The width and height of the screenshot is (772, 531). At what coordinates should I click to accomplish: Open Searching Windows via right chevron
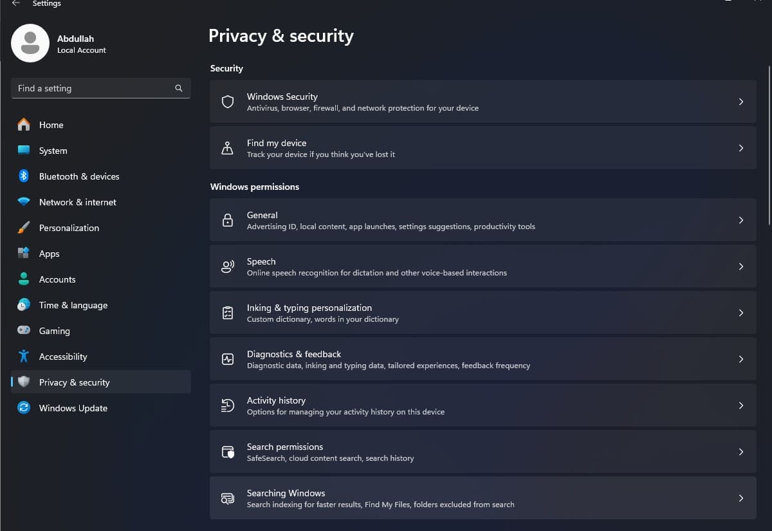coord(740,498)
